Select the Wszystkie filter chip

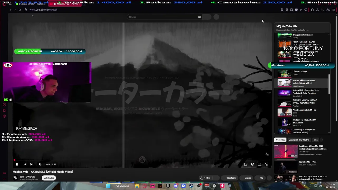pyautogui.click(x=280, y=140)
